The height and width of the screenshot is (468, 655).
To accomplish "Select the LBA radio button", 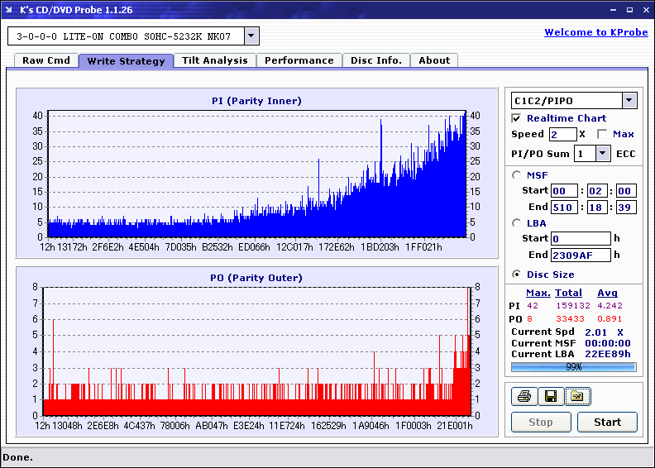I will coord(517,222).
